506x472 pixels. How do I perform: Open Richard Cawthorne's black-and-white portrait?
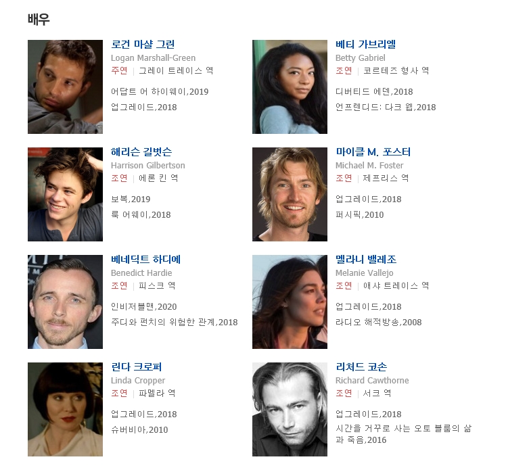(x=290, y=409)
